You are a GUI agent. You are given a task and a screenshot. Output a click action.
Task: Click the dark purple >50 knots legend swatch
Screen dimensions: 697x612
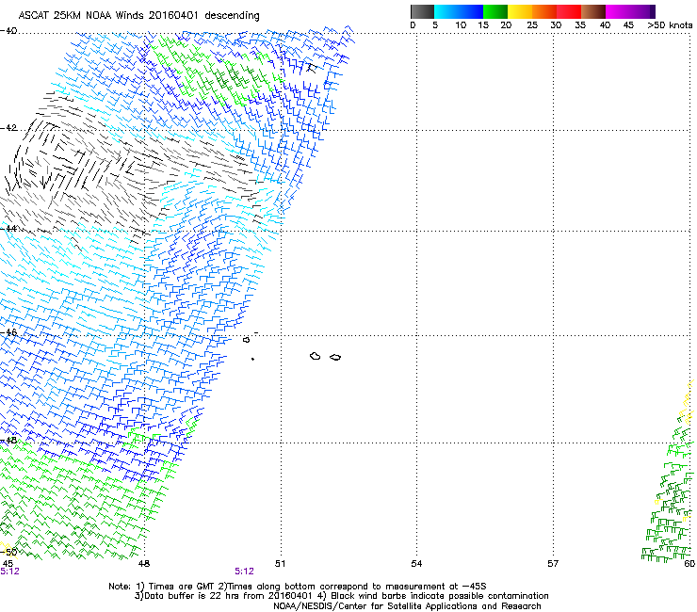653,11
